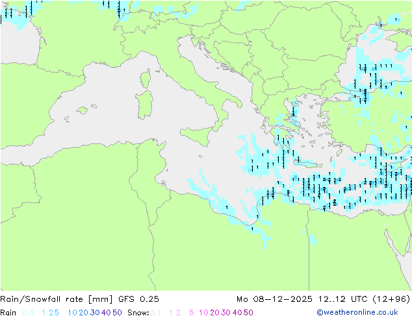Click the island of Sardinia on map
412x318 pixels.
[x=144, y=104]
